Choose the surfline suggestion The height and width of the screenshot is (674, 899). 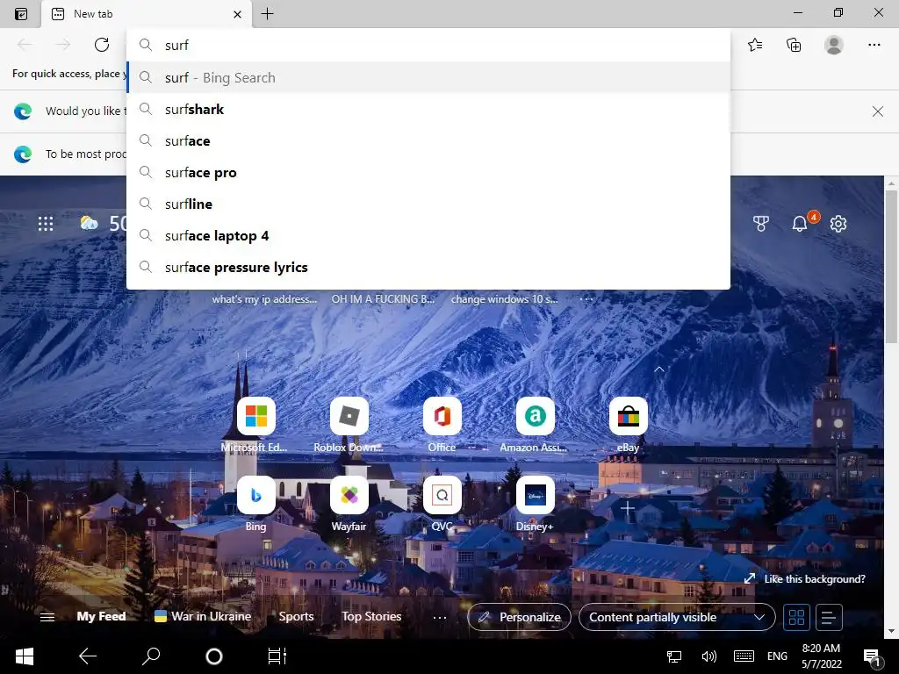pyautogui.click(x=428, y=204)
